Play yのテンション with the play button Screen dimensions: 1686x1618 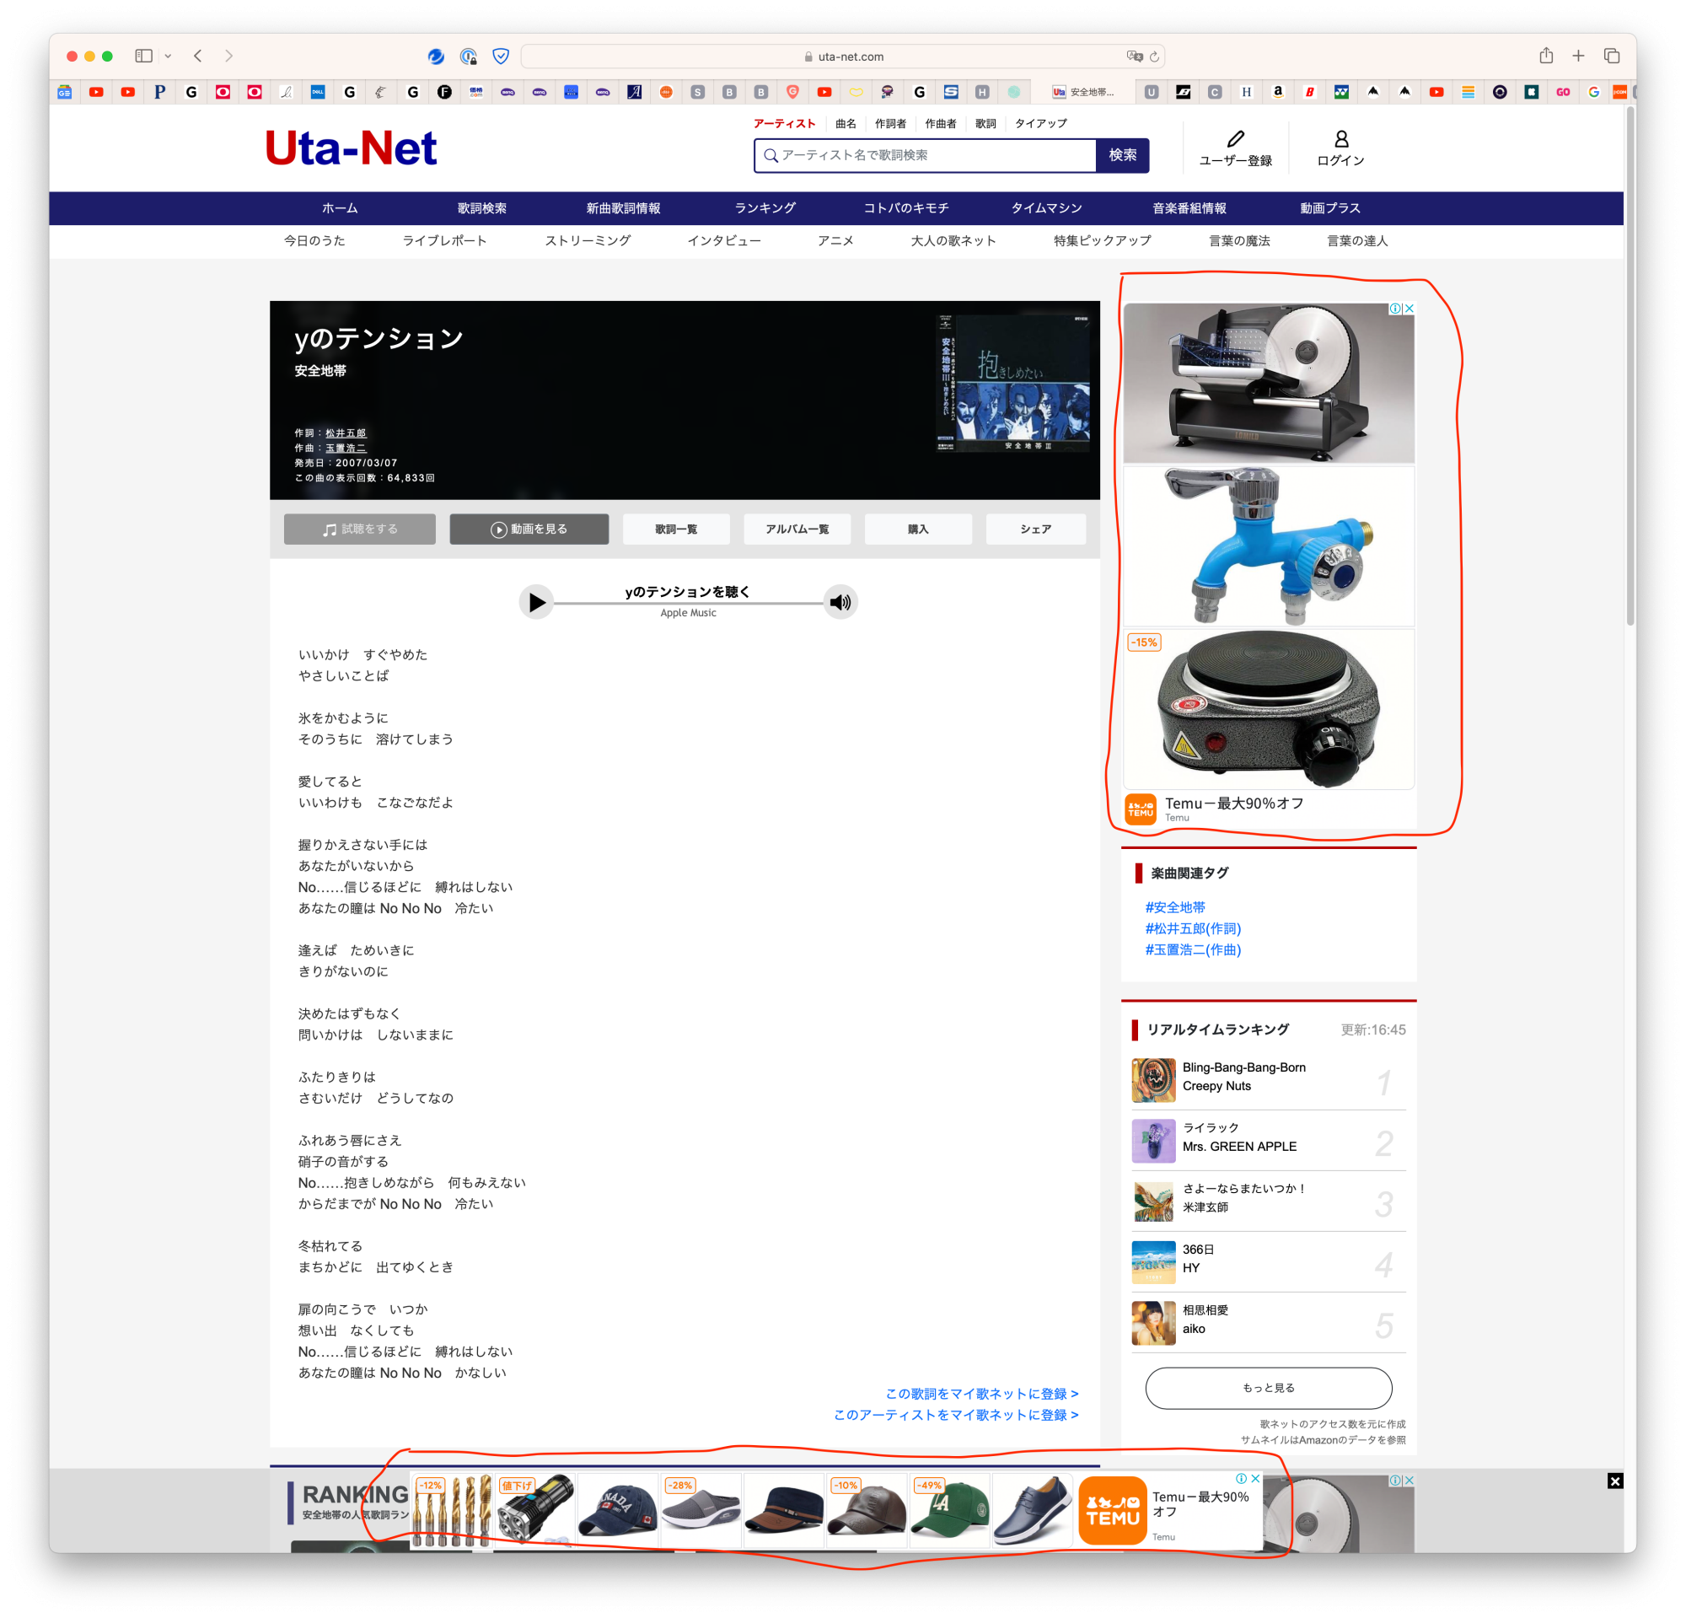coord(536,601)
